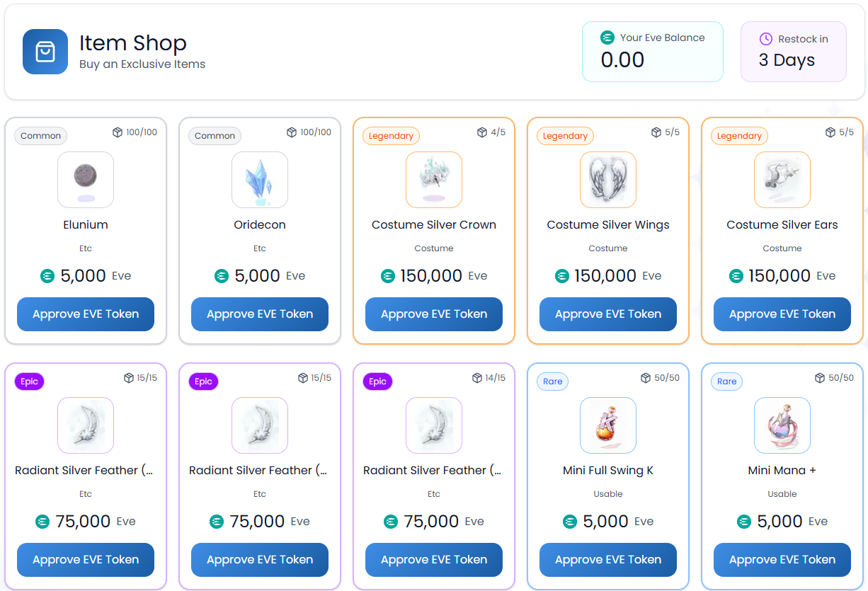Image resolution: width=868 pixels, height=591 pixels.
Task: Click the Mini Full Swing K potion image
Action: (608, 425)
